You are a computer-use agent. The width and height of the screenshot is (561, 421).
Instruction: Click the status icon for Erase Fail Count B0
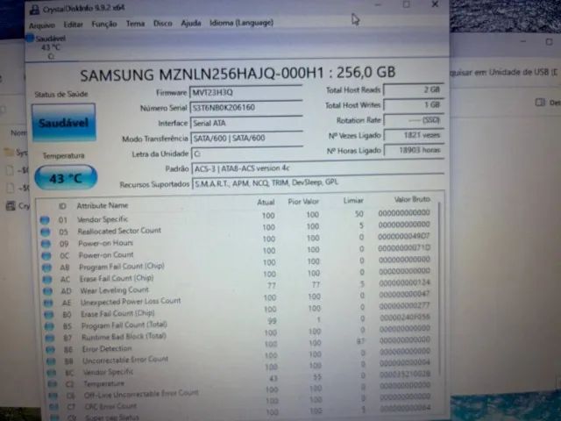[x=49, y=315]
